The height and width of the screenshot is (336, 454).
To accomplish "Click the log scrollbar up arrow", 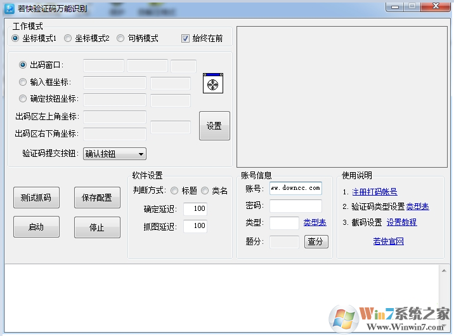I will [x=444, y=271].
